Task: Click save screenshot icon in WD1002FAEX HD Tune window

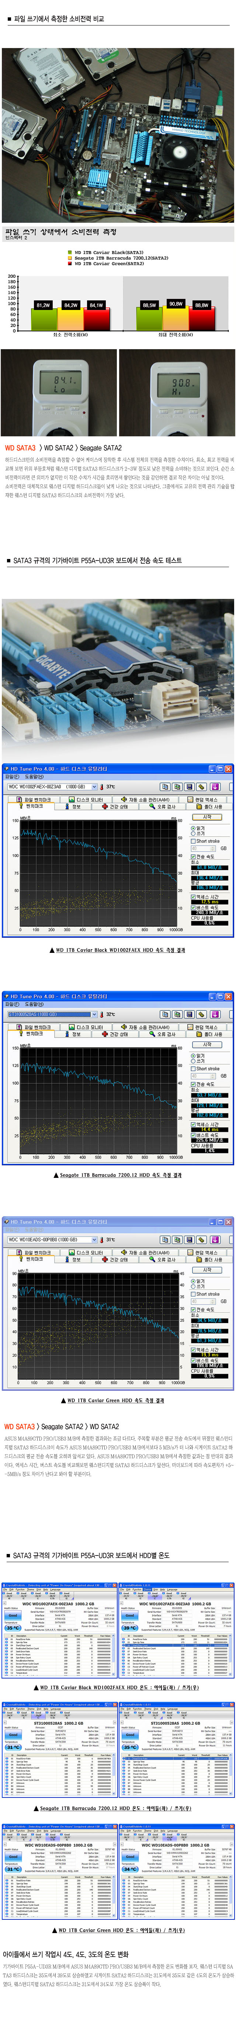Action: (189, 786)
